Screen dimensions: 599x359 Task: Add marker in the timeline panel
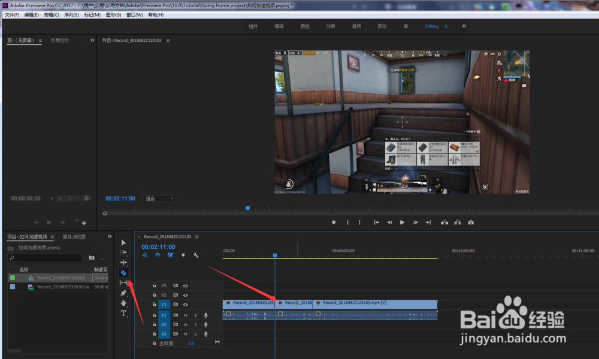click(x=183, y=255)
